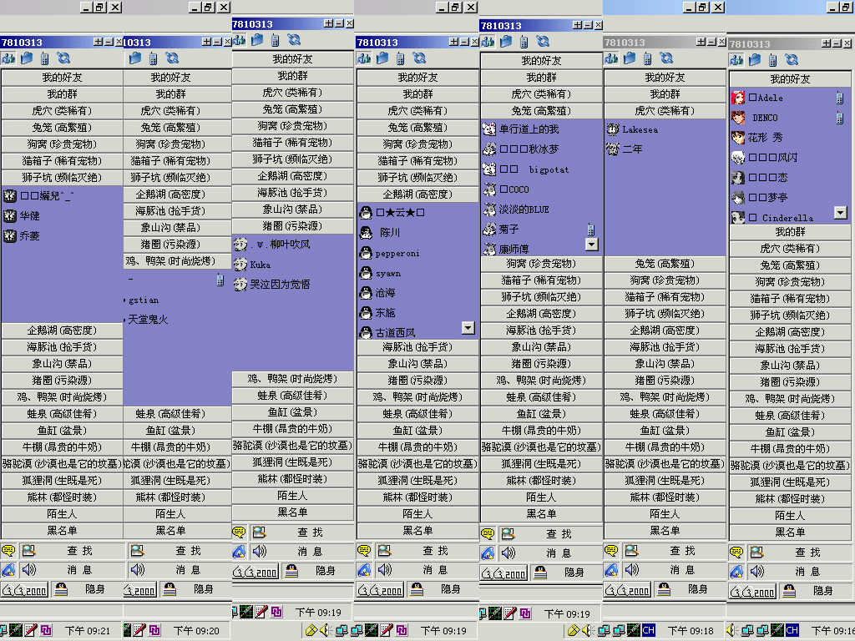Select contact 陈川 in the friend list

point(390,233)
